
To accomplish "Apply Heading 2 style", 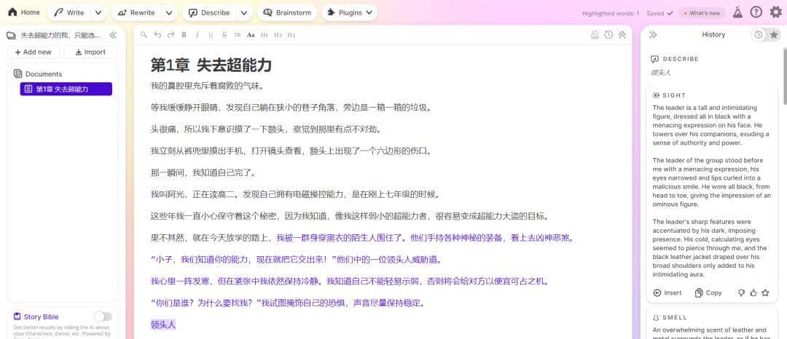I will (x=278, y=34).
